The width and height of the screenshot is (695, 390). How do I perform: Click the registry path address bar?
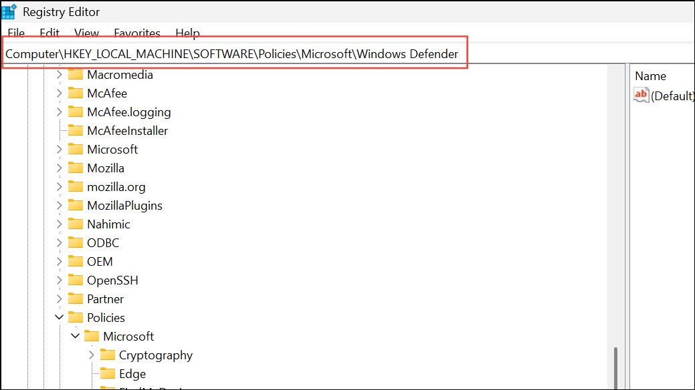click(234, 53)
